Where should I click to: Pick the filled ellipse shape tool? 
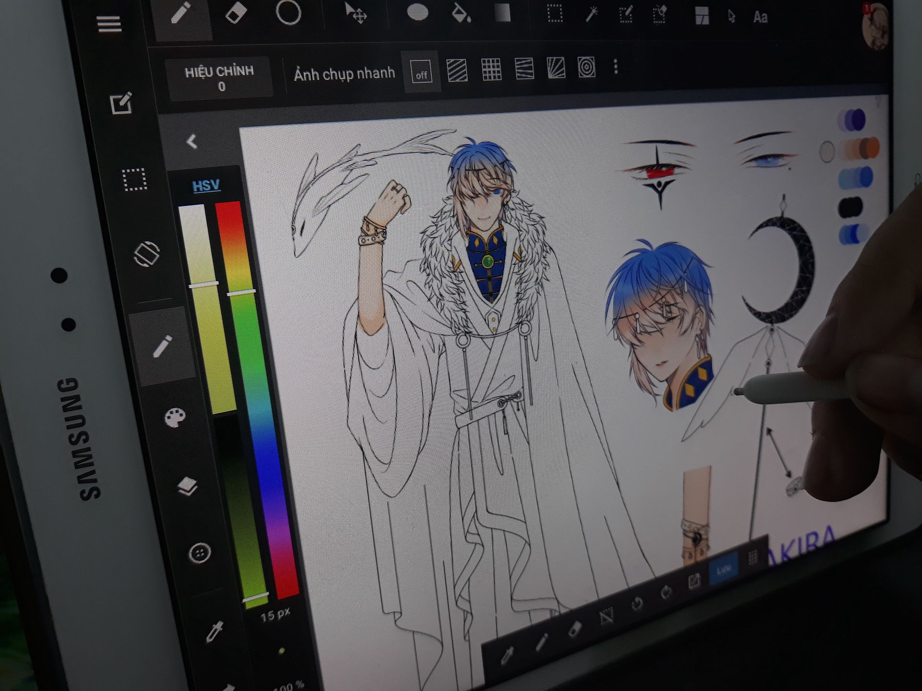click(x=417, y=12)
